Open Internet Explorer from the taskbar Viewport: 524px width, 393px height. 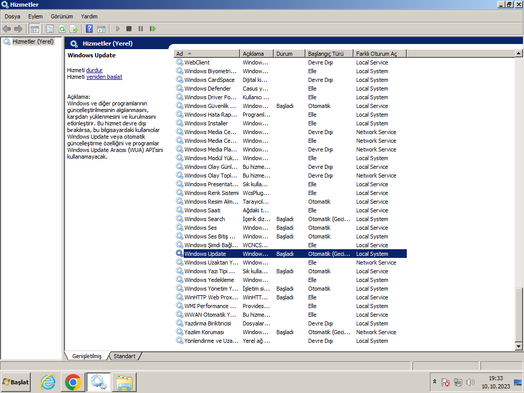tap(48, 382)
